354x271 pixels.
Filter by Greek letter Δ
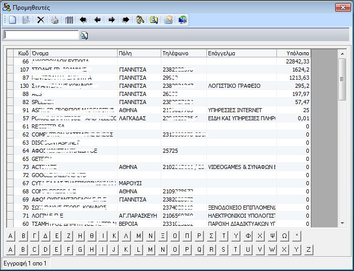coord(45,236)
